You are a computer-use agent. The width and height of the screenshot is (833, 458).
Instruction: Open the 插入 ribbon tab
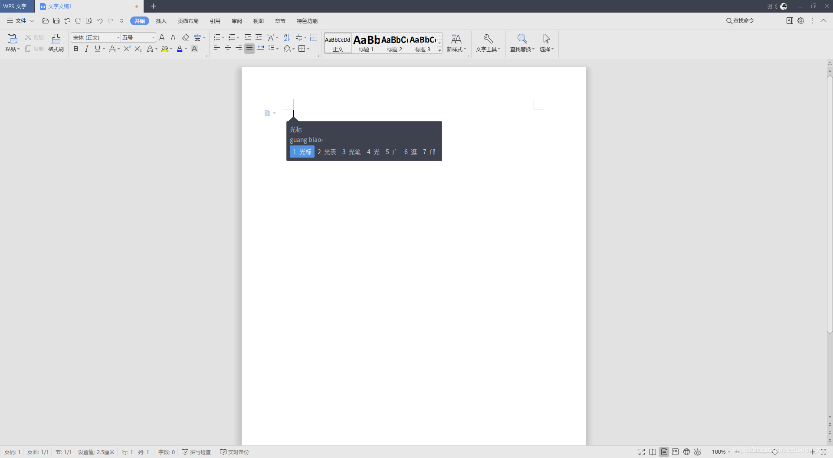coord(161,21)
